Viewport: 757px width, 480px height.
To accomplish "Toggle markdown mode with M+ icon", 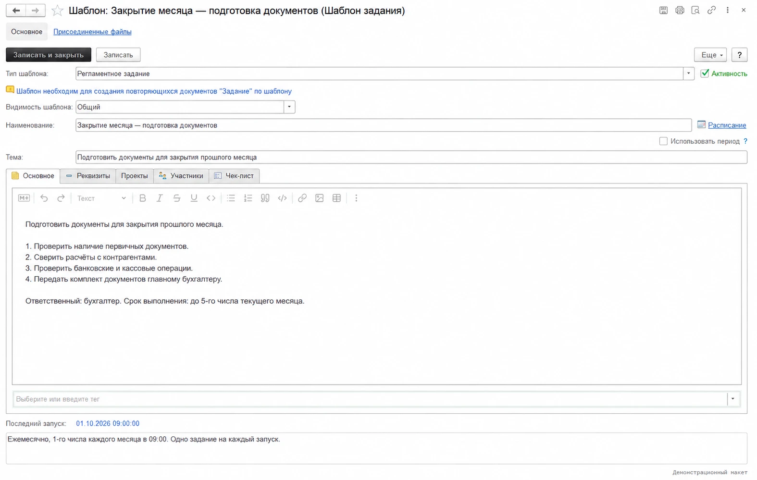I will click(24, 198).
